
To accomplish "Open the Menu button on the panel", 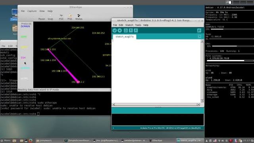I will point(6,141).
